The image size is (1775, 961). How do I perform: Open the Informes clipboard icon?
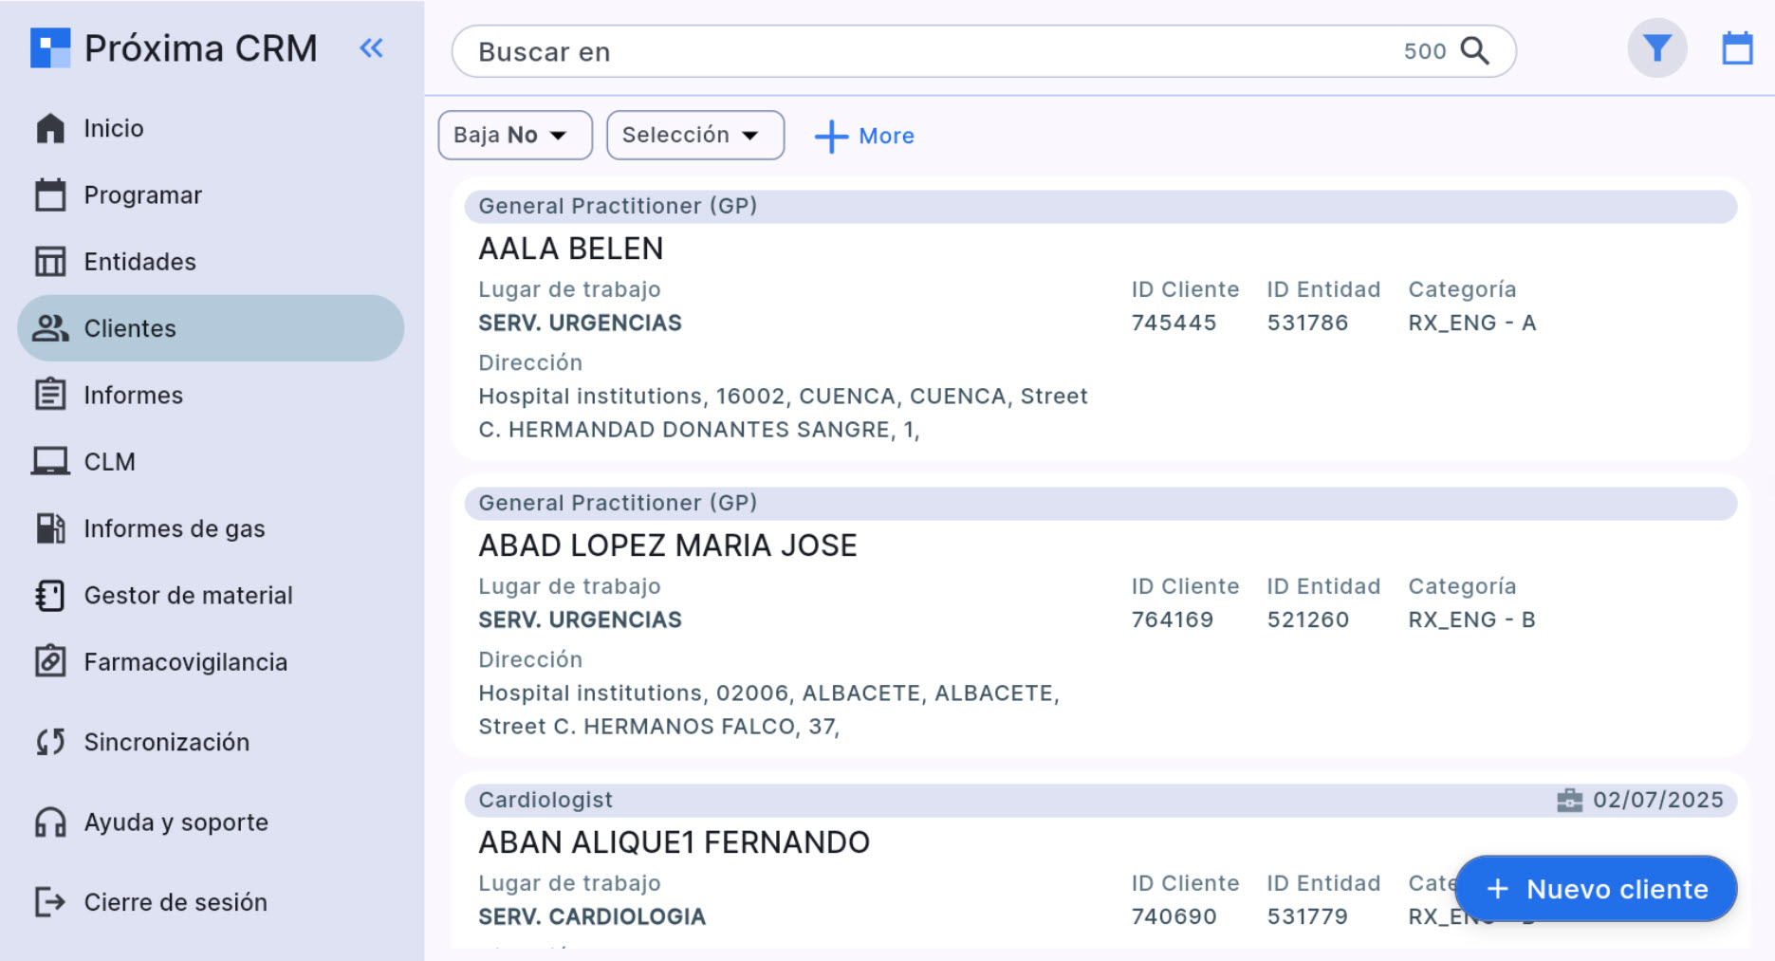pos(50,395)
